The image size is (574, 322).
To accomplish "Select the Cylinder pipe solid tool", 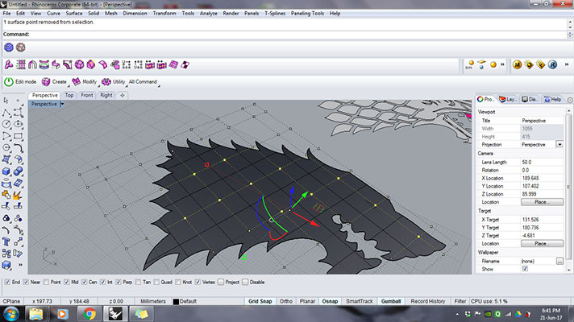I will (6, 183).
